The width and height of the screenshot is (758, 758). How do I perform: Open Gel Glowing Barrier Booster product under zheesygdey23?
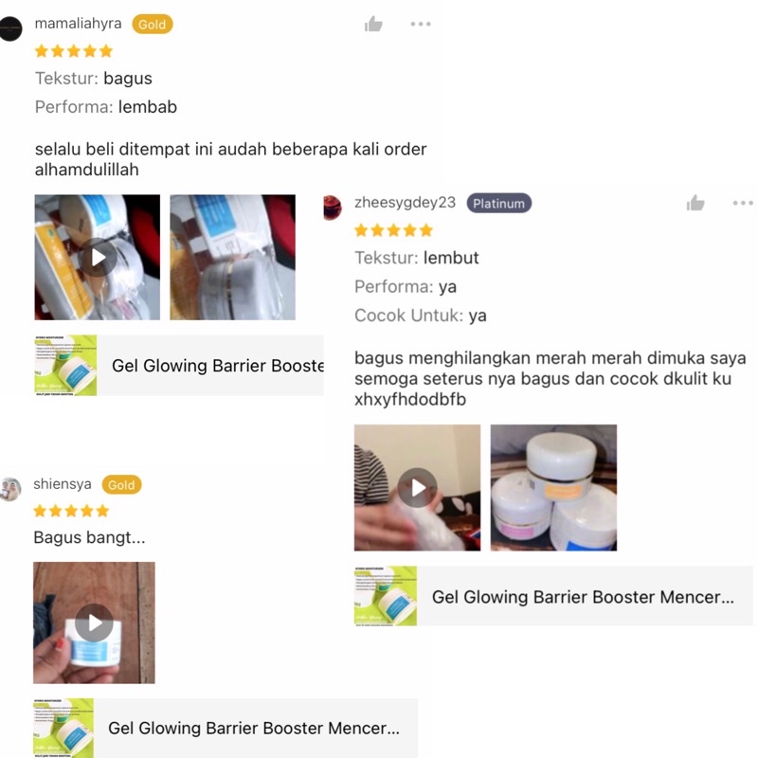coord(553,596)
